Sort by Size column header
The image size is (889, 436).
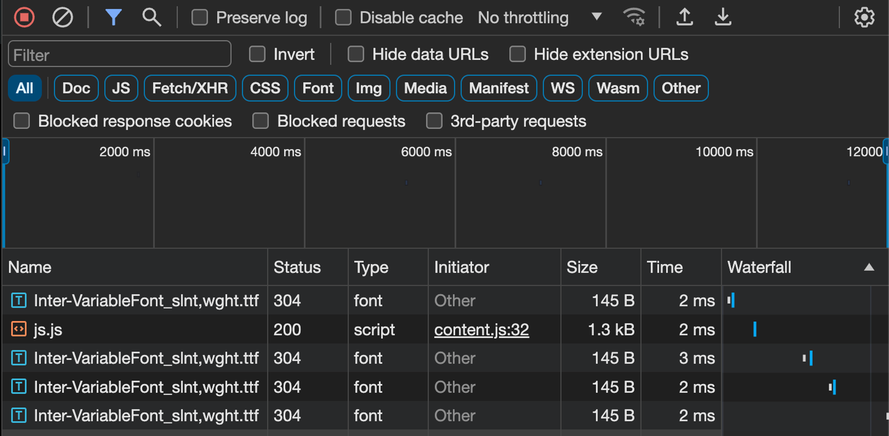[601, 267]
